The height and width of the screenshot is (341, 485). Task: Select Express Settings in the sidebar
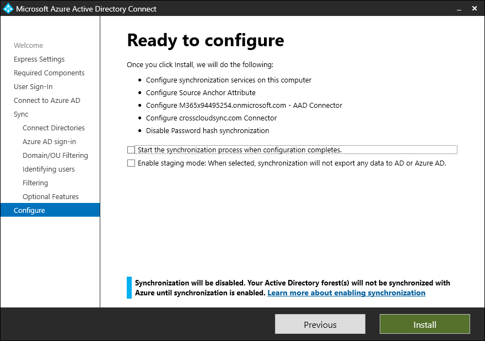click(39, 59)
